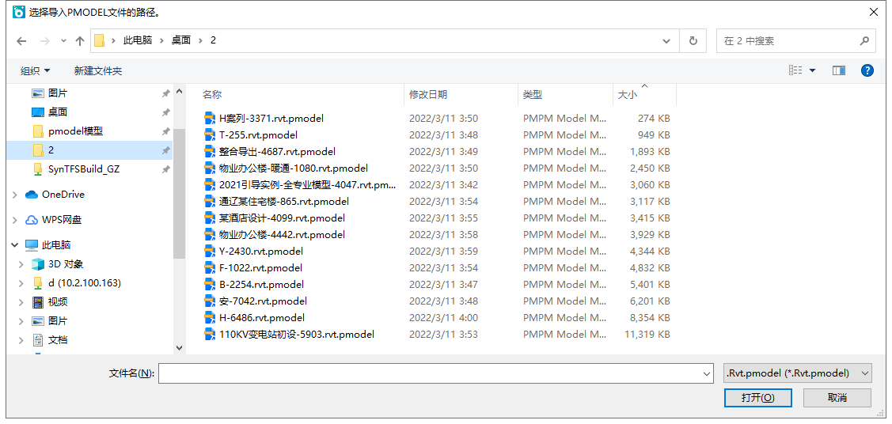Click 新建文件夹 in the toolbar
The height and width of the screenshot is (424, 892).
pyautogui.click(x=98, y=71)
